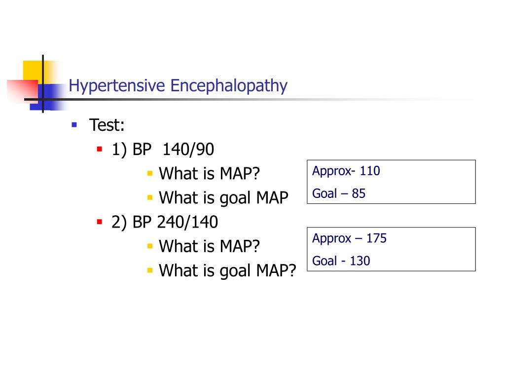Viewport: 505px width, 379px height.
Task: Select yellow bullet beside first What is MAP?
Action: 150,173
